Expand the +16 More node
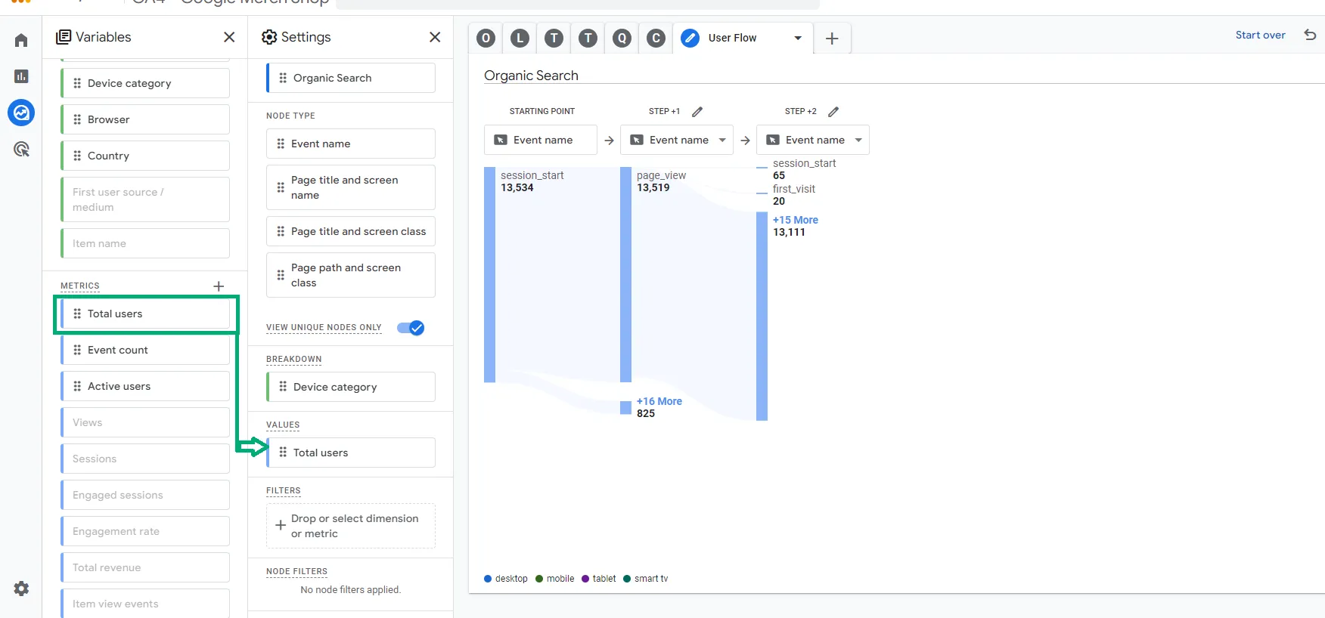The height and width of the screenshot is (618, 1325). pos(659,401)
